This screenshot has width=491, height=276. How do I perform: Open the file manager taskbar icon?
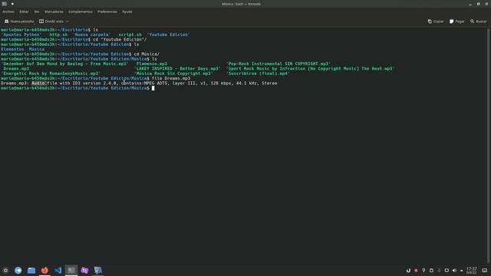(31, 271)
